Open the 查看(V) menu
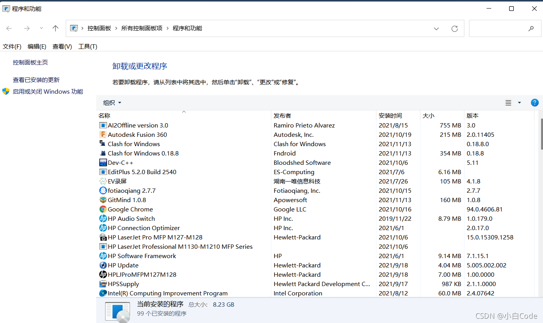Viewport: 543px width, 323px height. (x=62, y=47)
